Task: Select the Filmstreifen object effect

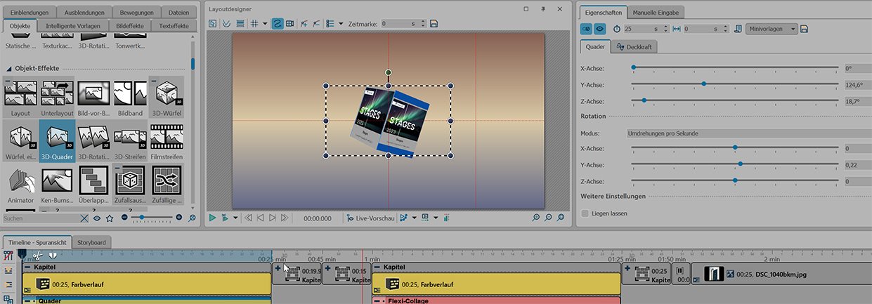Action: click(167, 138)
